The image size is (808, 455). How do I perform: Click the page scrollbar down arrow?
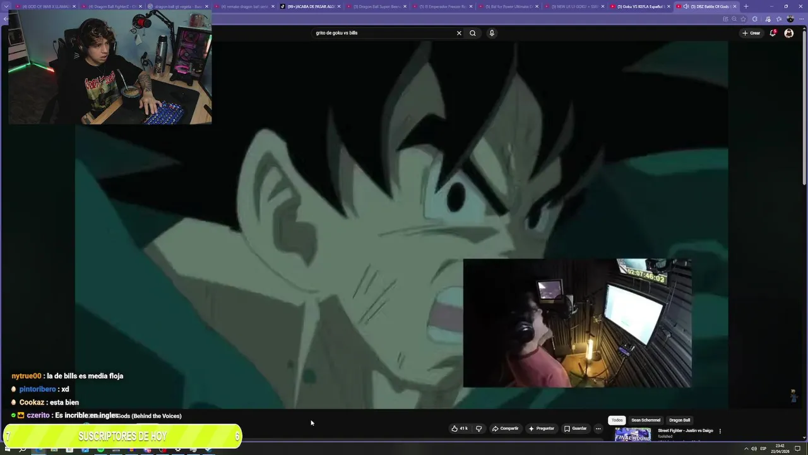pos(805,437)
